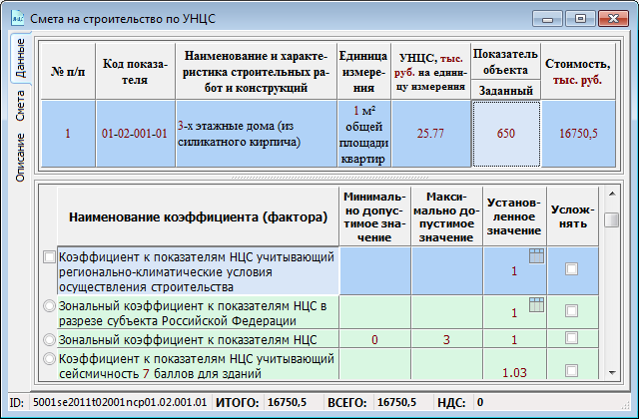Minimize the Смета на строительство window

548,19
